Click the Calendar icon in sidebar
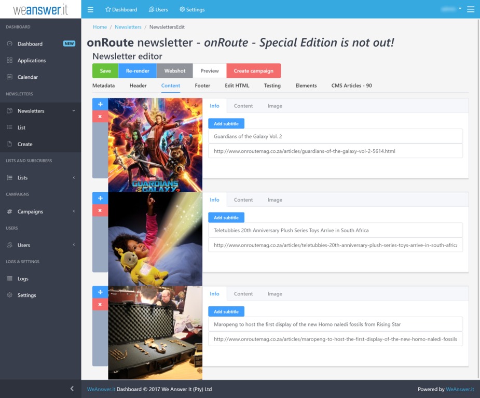Image resolution: width=480 pixels, height=398 pixels. (9, 77)
